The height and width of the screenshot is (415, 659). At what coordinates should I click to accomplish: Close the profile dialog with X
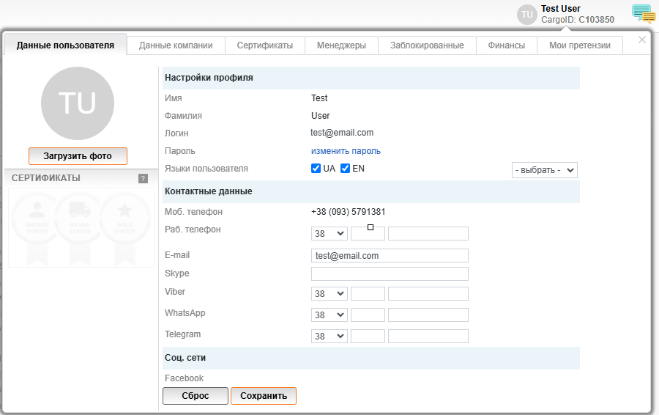(642, 40)
